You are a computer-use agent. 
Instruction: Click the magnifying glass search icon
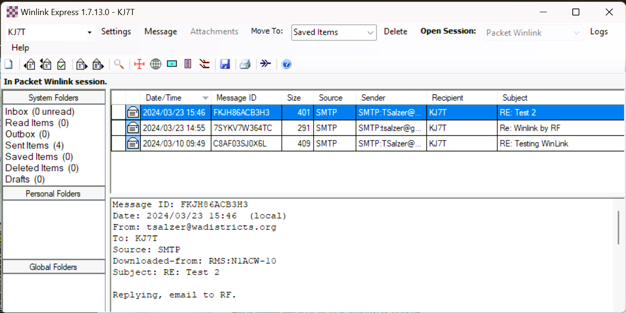(x=119, y=64)
